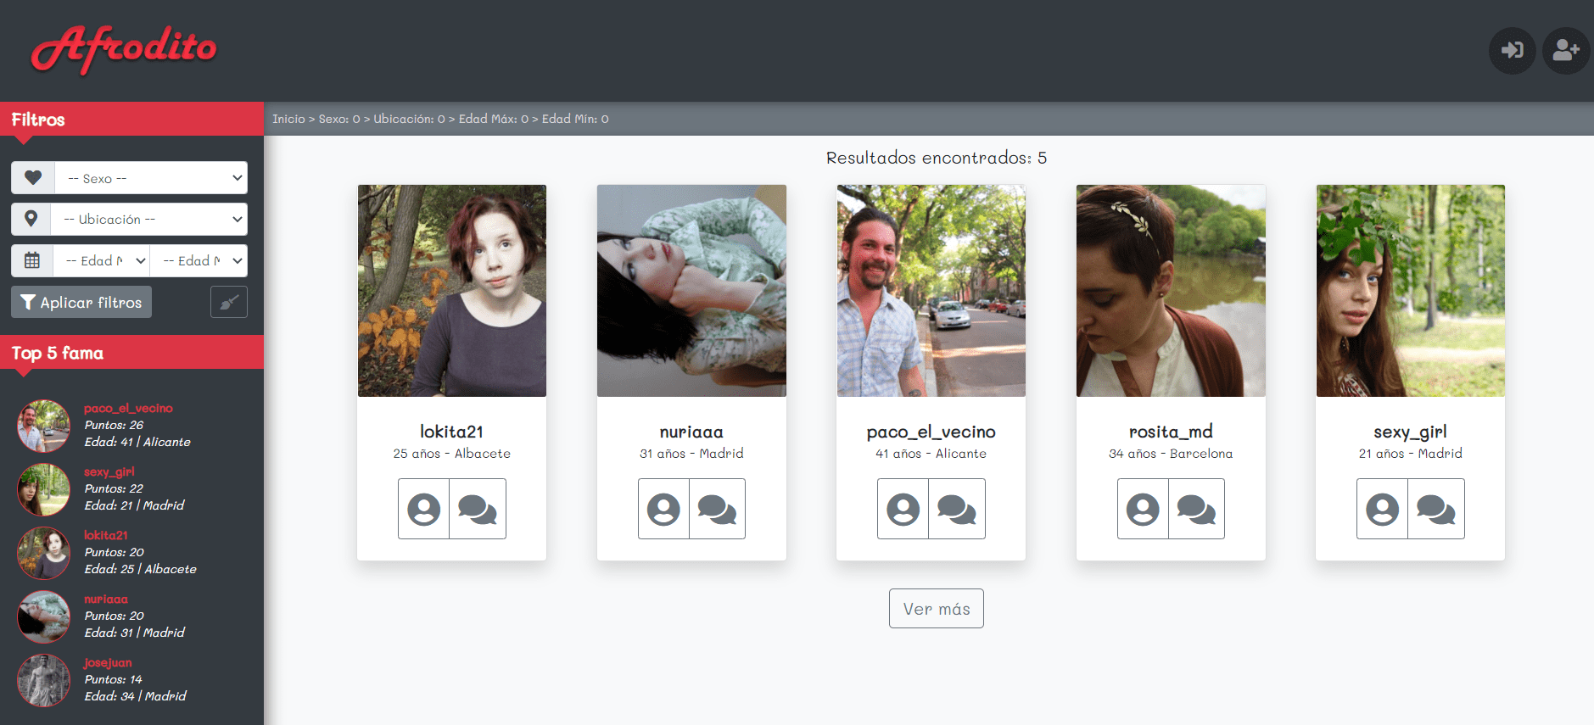
Task: Click '41 años - Alicante' card text
Action: coord(931,454)
